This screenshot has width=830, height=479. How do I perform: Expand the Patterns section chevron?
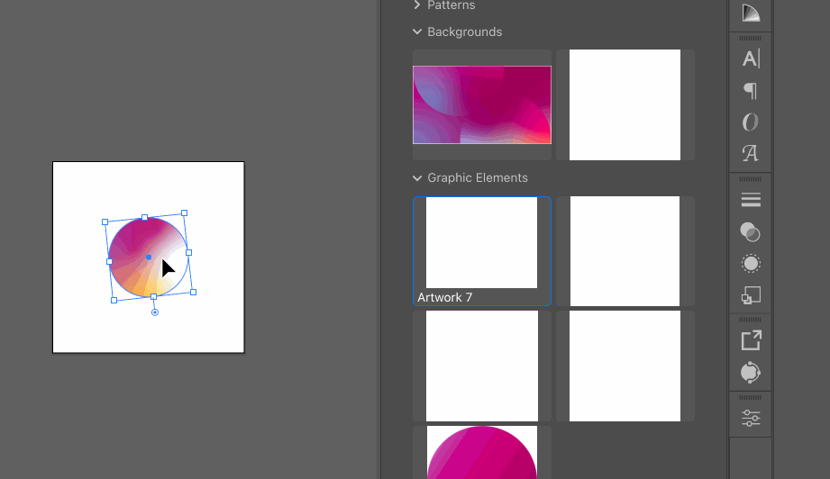[417, 5]
